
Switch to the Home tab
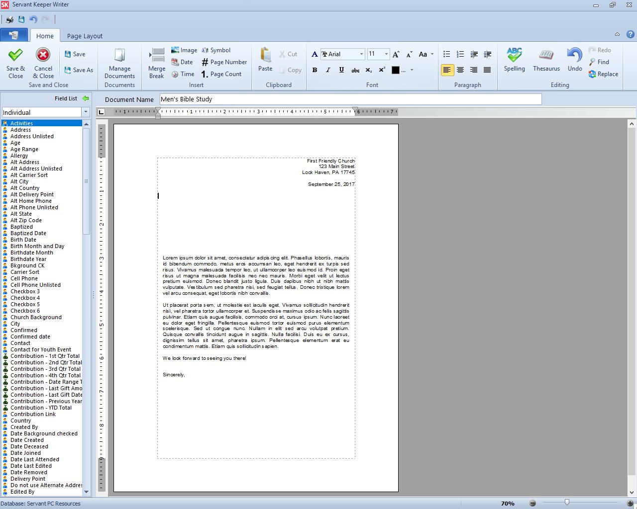45,35
